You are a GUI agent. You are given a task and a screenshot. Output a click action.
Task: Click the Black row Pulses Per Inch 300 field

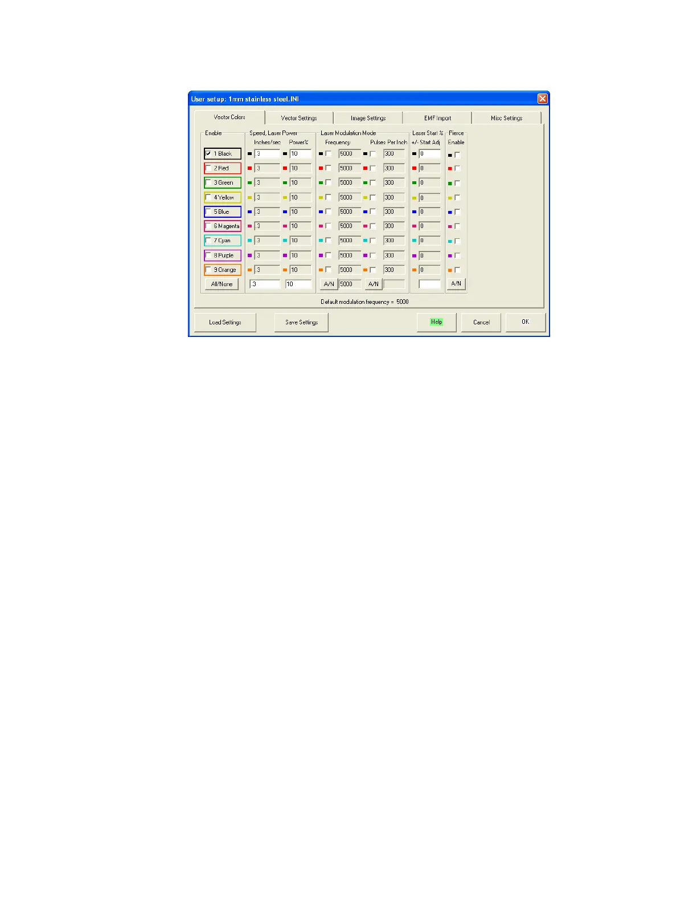(x=394, y=154)
